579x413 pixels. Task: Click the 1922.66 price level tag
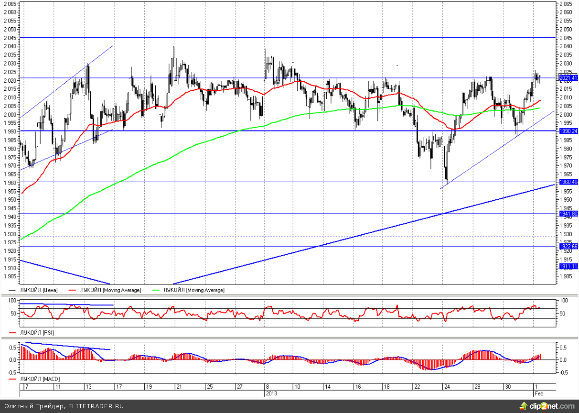pos(568,246)
